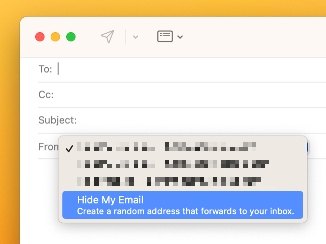Zoom the window with the green button
This screenshot has height=244, width=326.
click(x=71, y=37)
